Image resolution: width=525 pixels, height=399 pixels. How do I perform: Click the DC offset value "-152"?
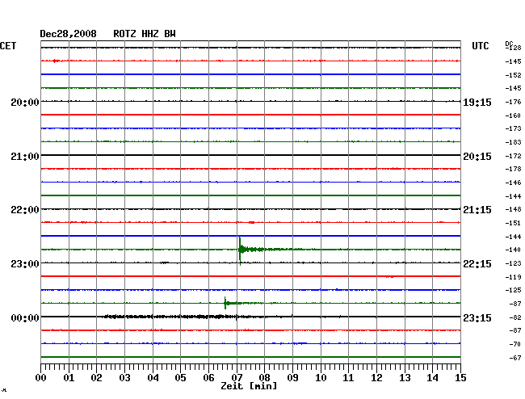513,75
